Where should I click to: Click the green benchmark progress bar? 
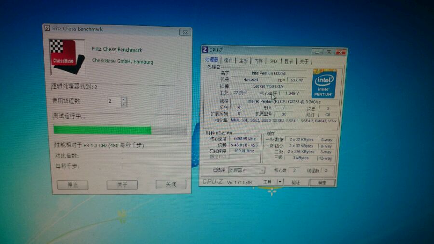(120, 130)
